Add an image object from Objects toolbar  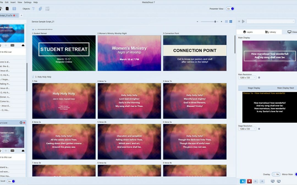click(40, 9)
